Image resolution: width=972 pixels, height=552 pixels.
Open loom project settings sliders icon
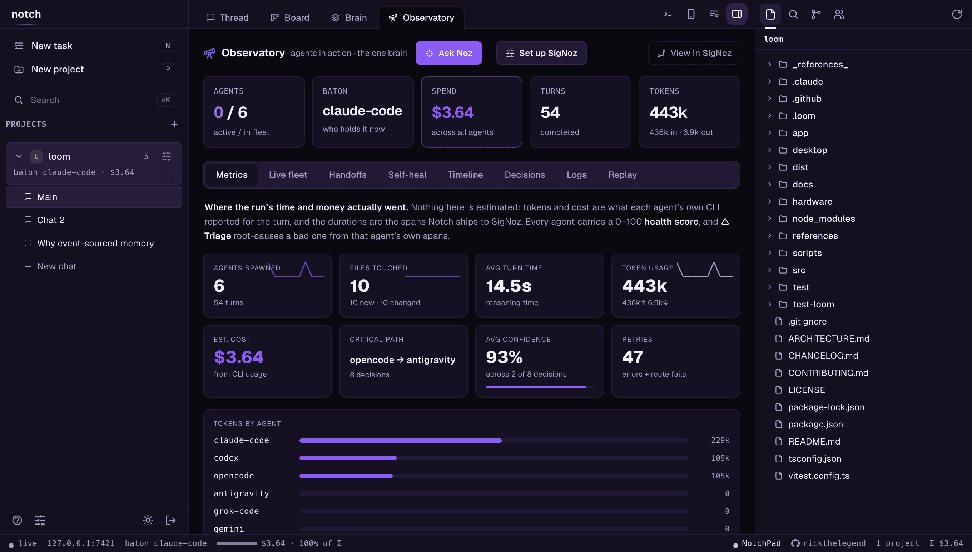point(167,156)
